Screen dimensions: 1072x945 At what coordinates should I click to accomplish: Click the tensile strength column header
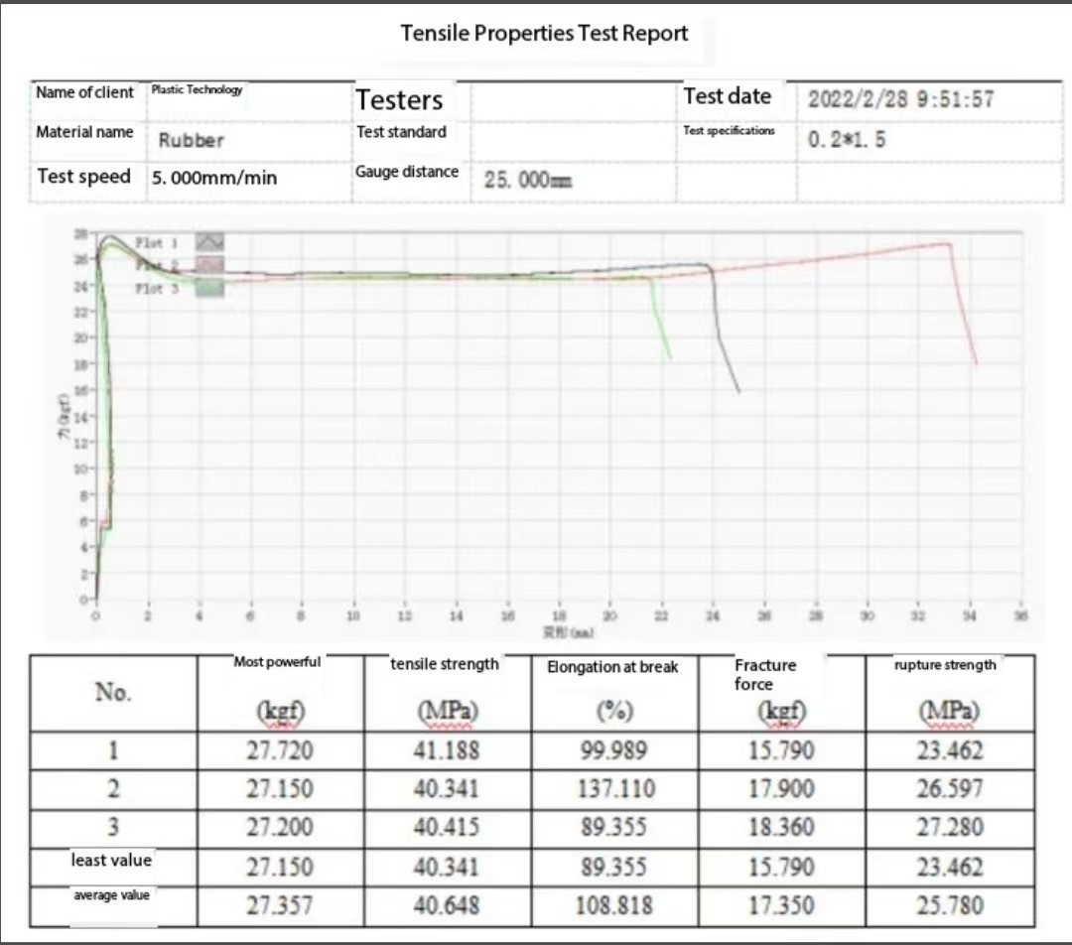(x=445, y=664)
